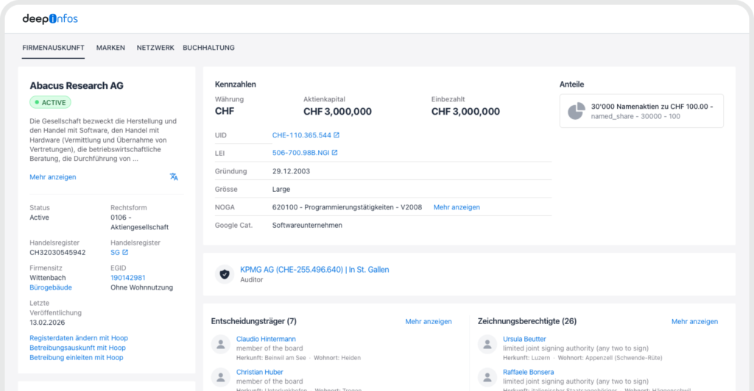Click the Abacus Research AG heading
754x391 pixels.
click(x=77, y=86)
